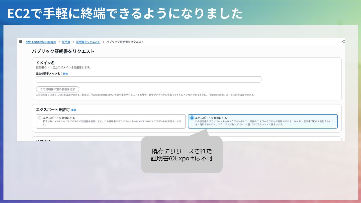Click the エクスポートを許可 section heading
This screenshot has height=203, width=361.
click(53, 110)
